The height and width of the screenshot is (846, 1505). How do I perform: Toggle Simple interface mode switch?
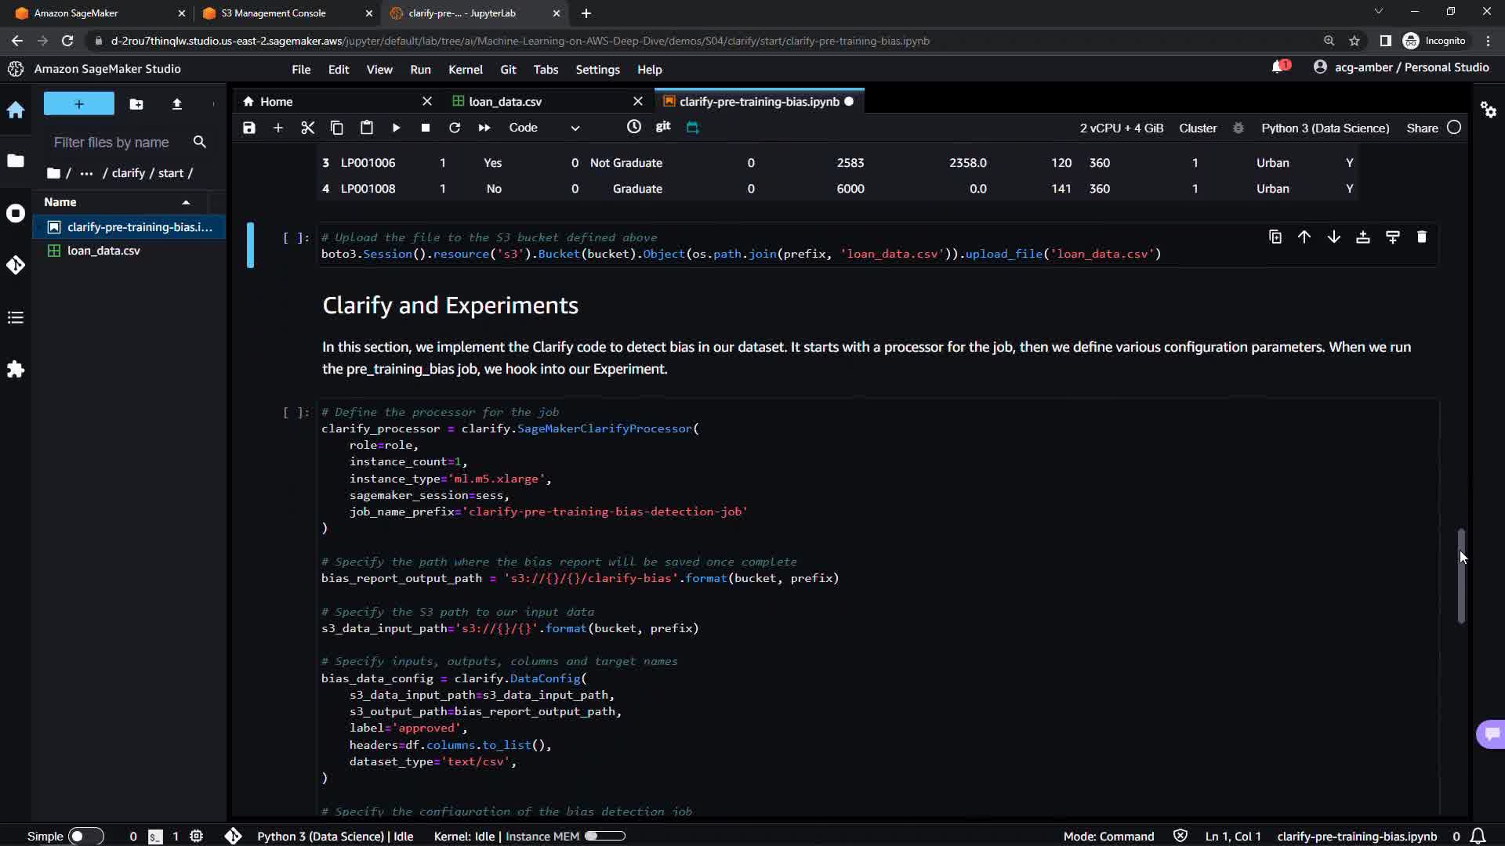85,836
